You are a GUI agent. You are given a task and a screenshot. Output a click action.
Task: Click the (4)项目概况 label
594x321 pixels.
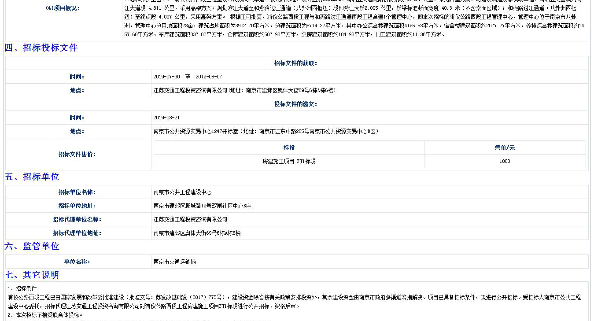coord(63,8)
